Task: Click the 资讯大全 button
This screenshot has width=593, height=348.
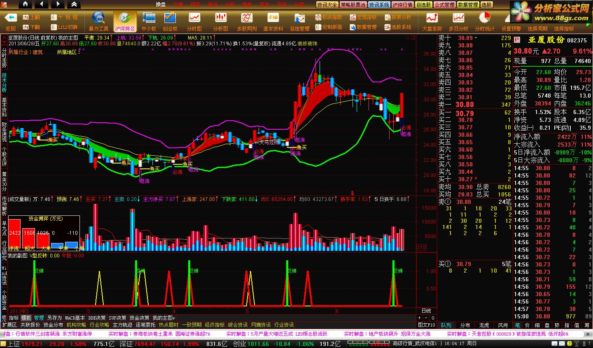Action: pos(327,5)
